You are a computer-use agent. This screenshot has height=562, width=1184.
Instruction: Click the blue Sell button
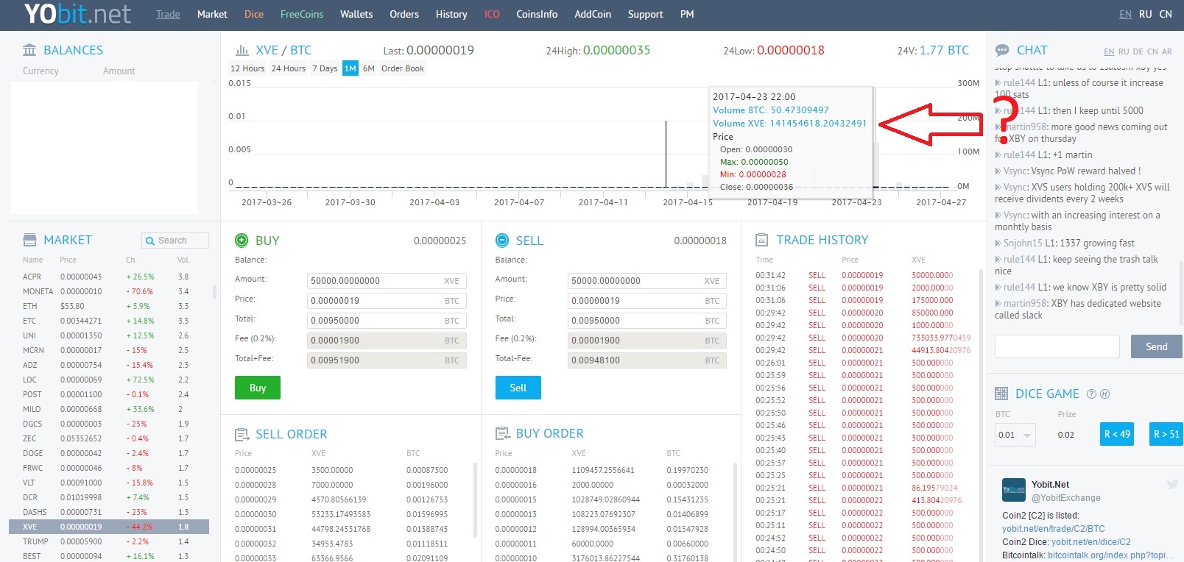click(518, 388)
